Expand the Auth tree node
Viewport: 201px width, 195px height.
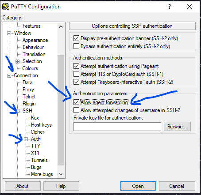click(x=26, y=139)
